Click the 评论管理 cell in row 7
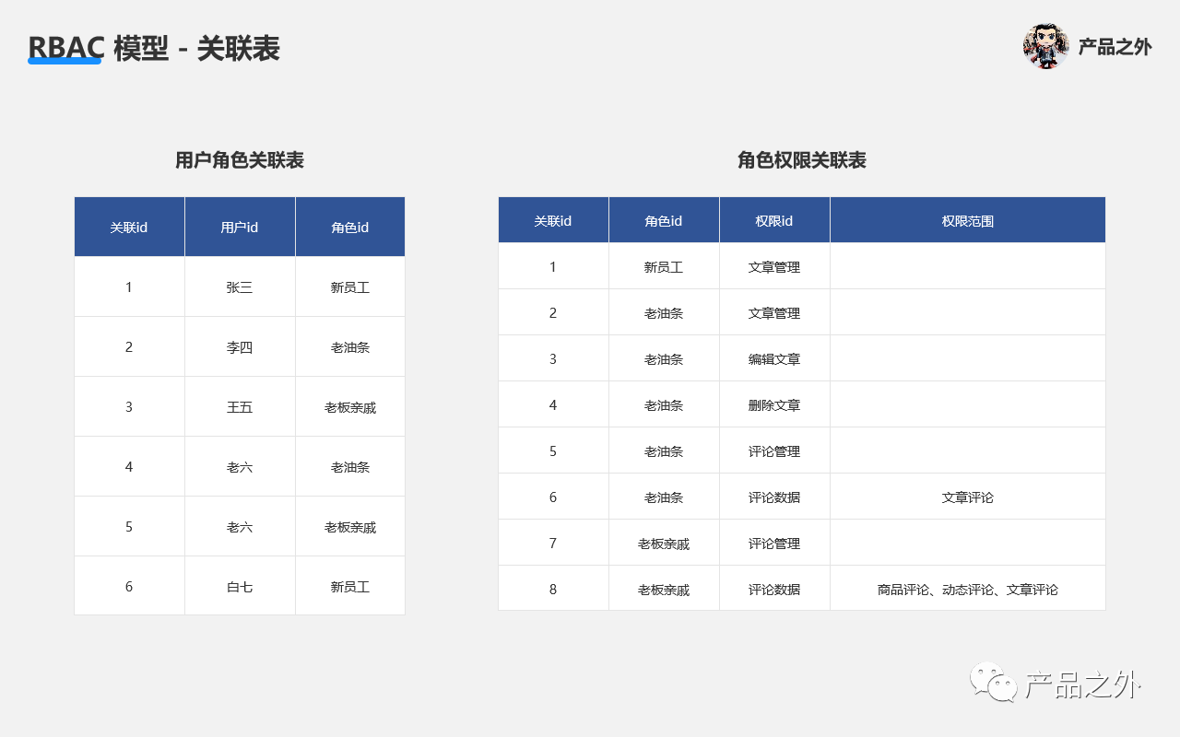Image resolution: width=1180 pixels, height=737 pixels. (774, 543)
